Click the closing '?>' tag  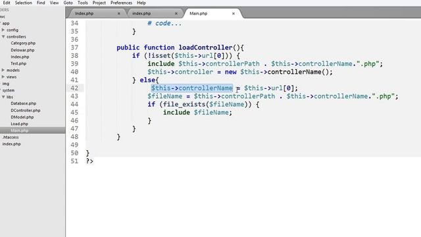click(x=89, y=161)
